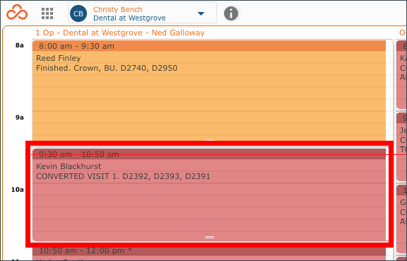Image resolution: width=407 pixels, height=261 pixels.
Task: Click the resize handle of Reed Finley appointment
Action: (209, 140)
